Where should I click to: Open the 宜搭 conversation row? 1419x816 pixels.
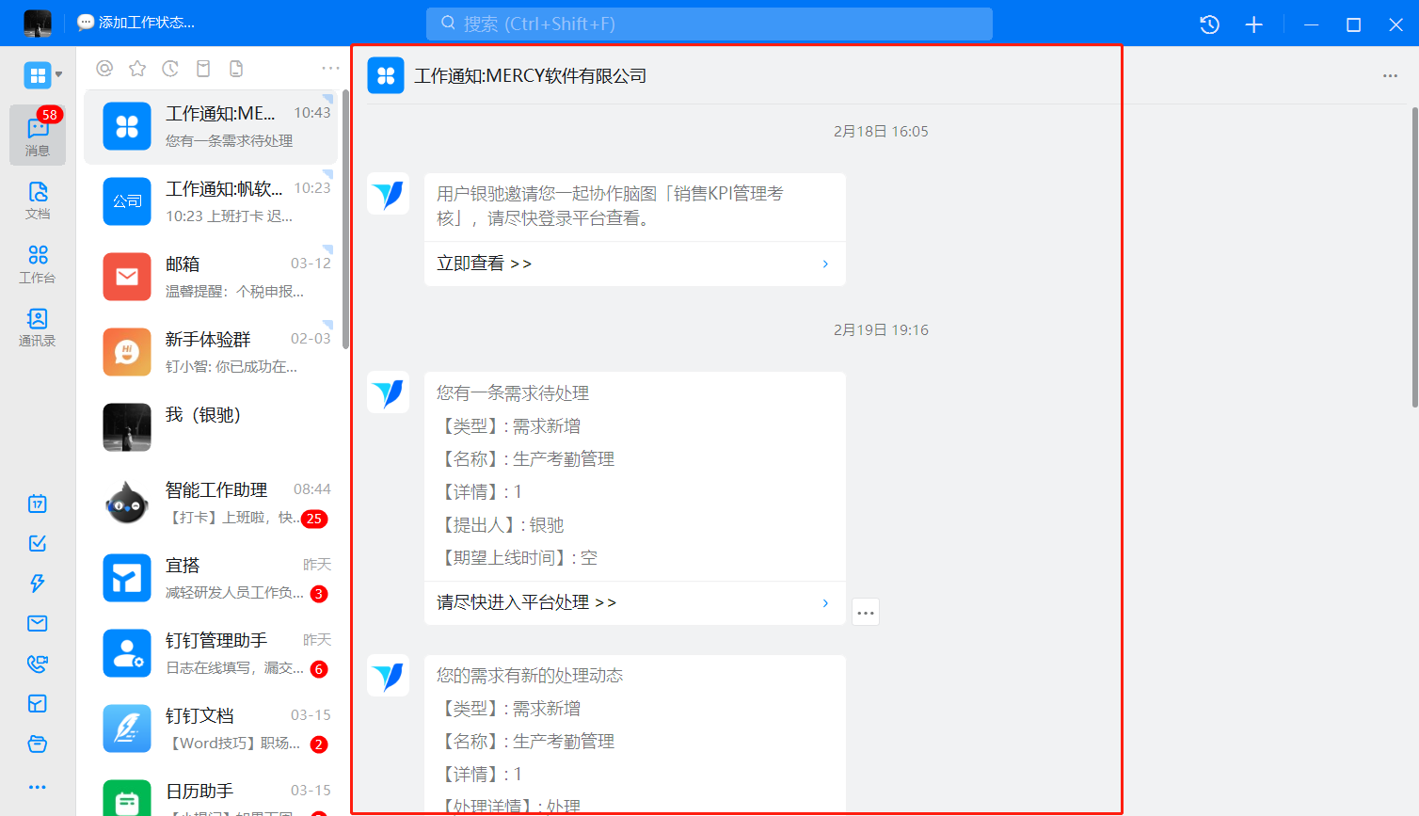pos(211,578)
